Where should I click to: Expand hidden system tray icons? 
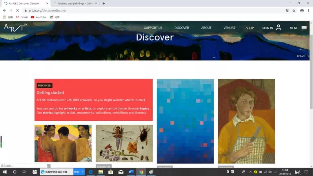tap(251, 172)
